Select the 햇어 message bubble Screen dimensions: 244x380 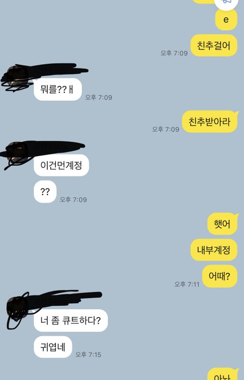223,224
